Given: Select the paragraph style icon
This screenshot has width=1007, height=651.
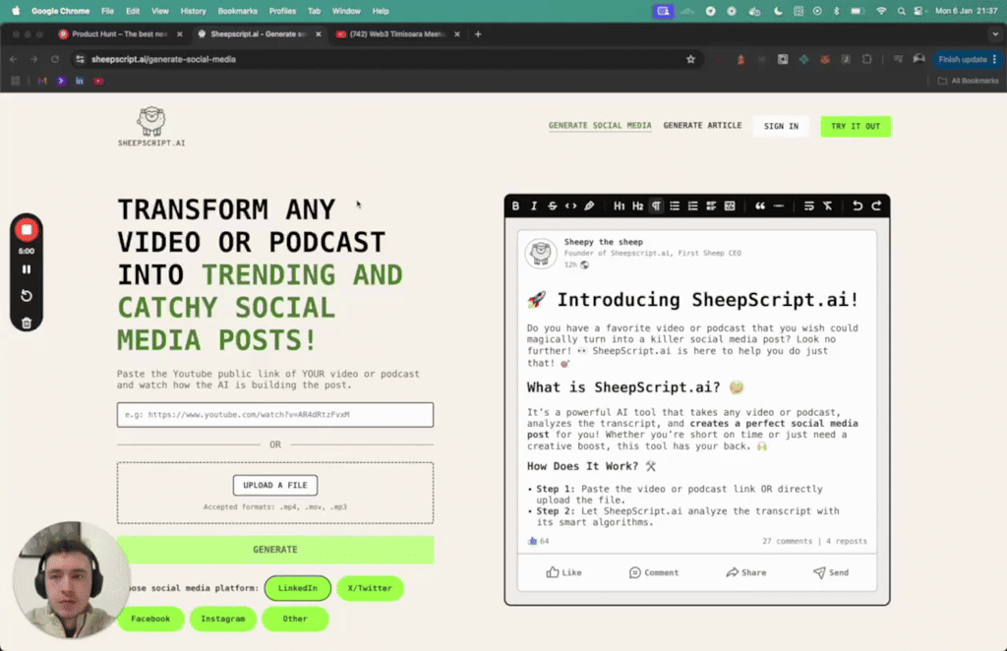Looking at the screenshot, I should [656, 207].
